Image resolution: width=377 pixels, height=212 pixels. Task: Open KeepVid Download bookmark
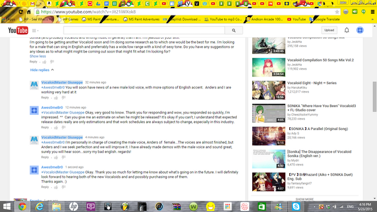[182, 19]
